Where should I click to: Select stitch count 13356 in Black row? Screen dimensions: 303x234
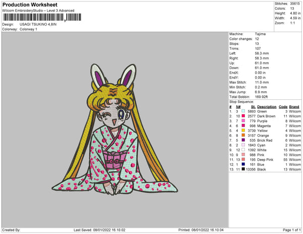[250, 169]
